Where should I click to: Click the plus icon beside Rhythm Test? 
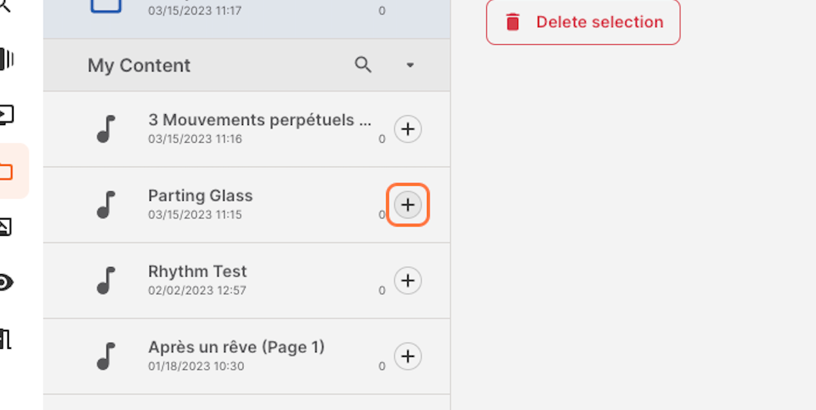coord(407,281)
